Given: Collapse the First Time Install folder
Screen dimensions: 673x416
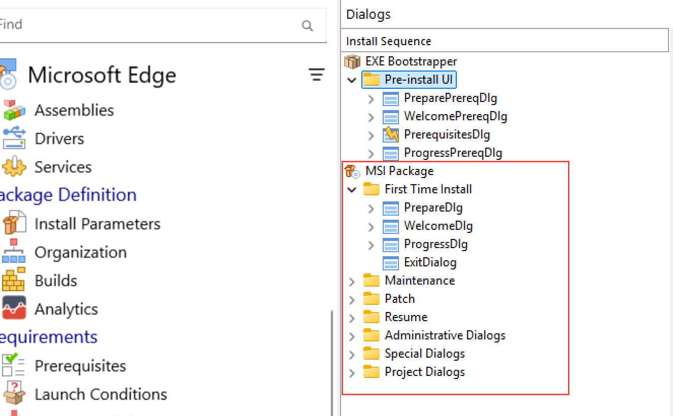Looking at the screenshot, I should click(352, 189).
